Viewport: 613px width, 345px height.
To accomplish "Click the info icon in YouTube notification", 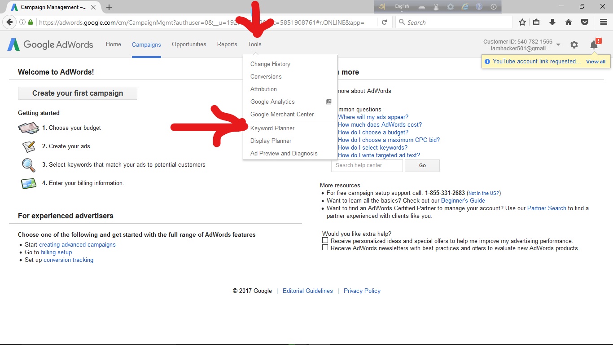I will [487, 62].
